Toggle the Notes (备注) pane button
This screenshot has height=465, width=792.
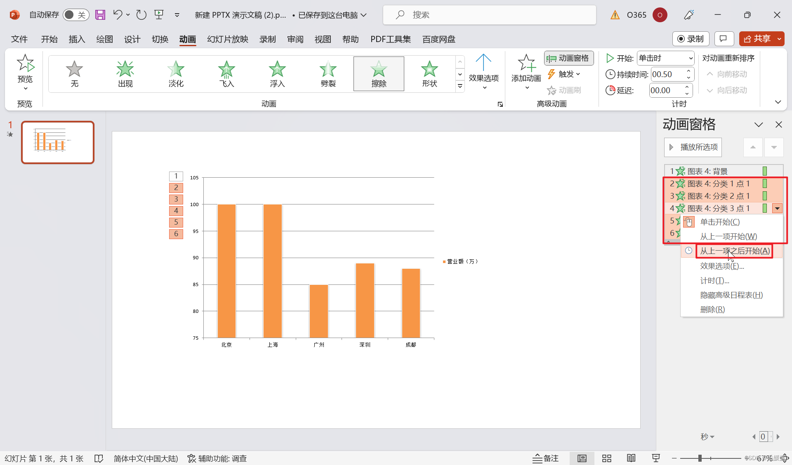545,458
